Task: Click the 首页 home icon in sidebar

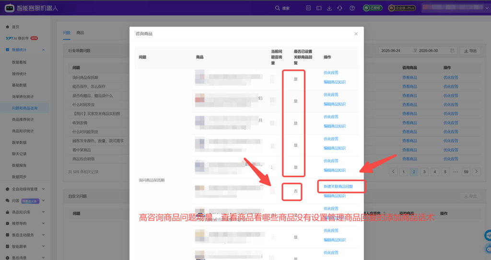Action: pyautogui.click(x=7, y=27)
